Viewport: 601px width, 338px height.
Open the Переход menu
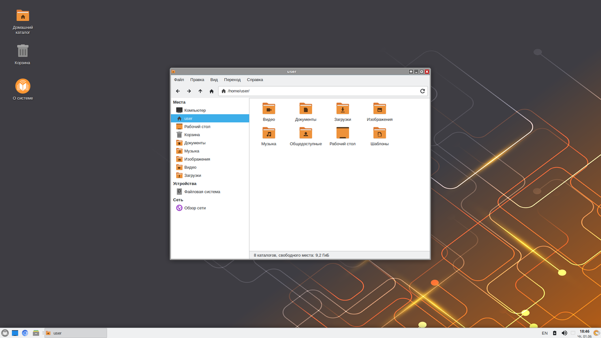coord(232,80)
